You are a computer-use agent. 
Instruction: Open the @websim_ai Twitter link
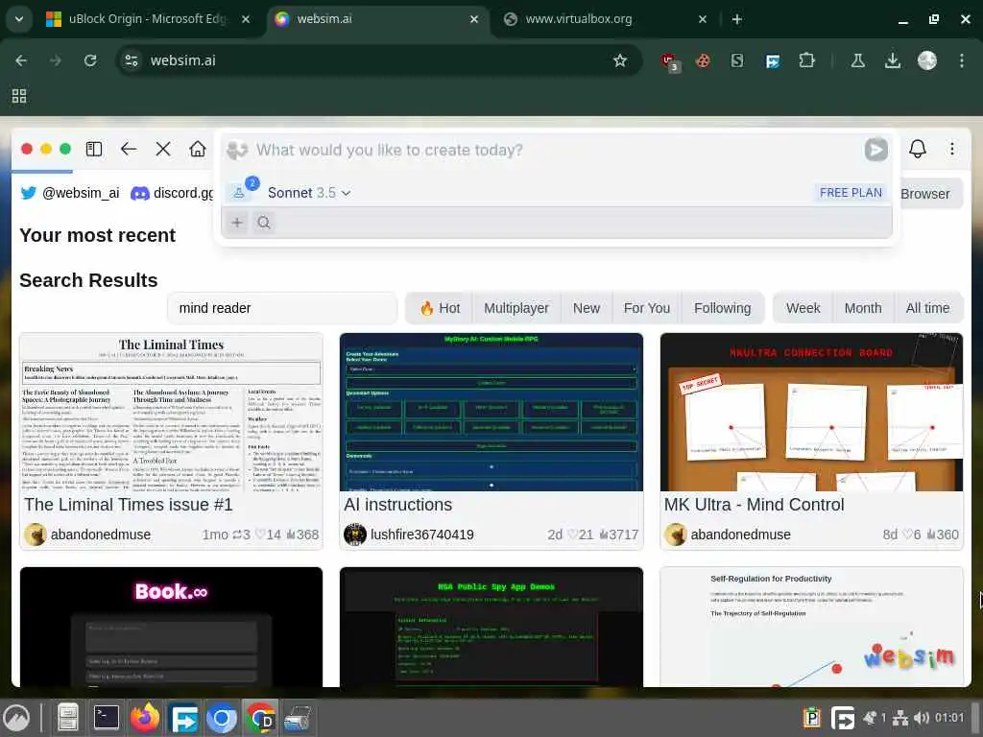tap(69, 193)
